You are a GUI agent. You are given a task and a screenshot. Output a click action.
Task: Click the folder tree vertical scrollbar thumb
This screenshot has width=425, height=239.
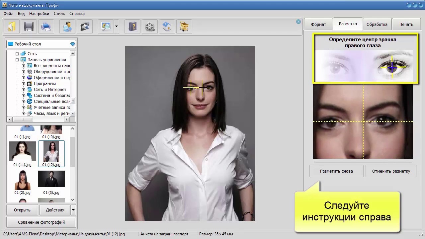click(x=73, y=101)
